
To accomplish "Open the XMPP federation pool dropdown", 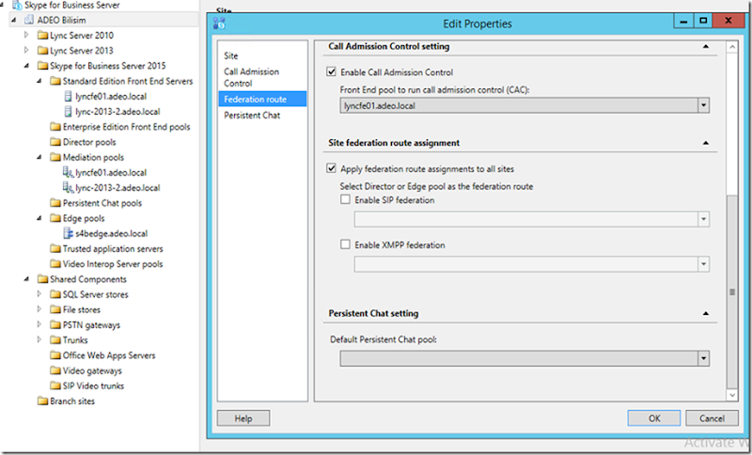I will tap(703, 264).
